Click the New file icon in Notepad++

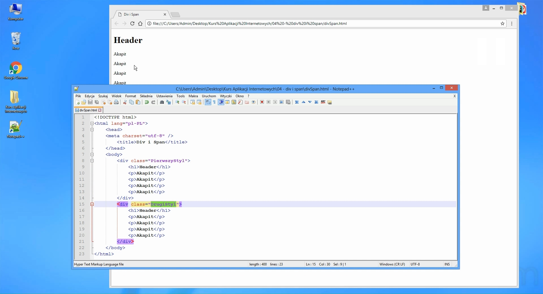77,102
